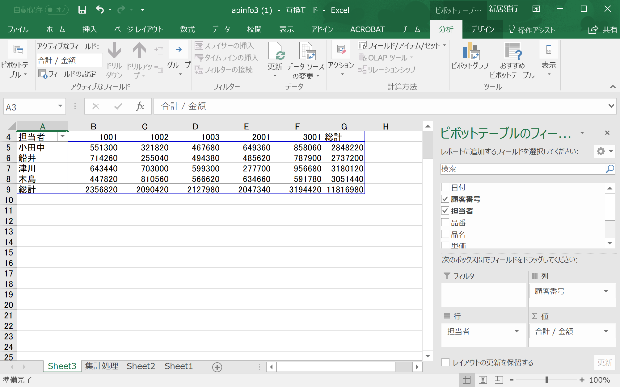Click the new sheet plus icon
620x387 pixels.
click(x=217, y=367)
